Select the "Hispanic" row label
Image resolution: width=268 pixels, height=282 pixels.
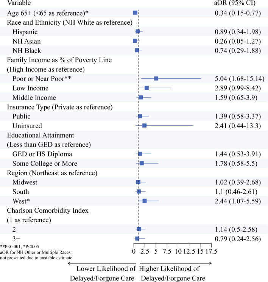(25, 31)
